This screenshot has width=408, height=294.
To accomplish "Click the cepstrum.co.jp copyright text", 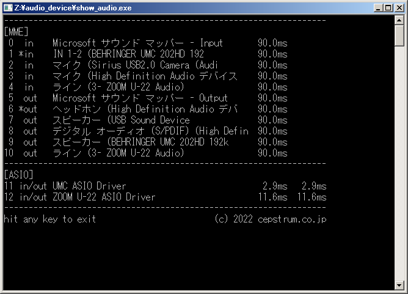I will (270, 219).
